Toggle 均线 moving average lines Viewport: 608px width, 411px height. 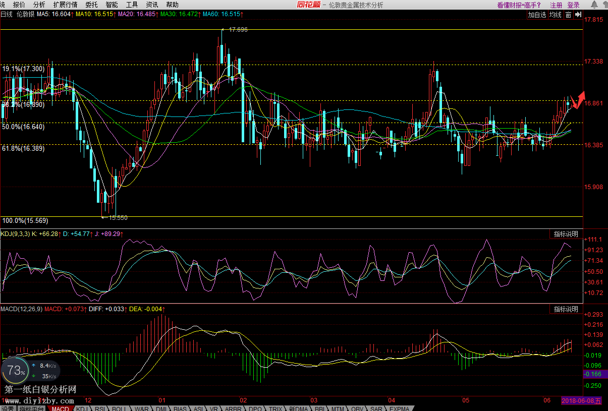click(x=556, y=15)
